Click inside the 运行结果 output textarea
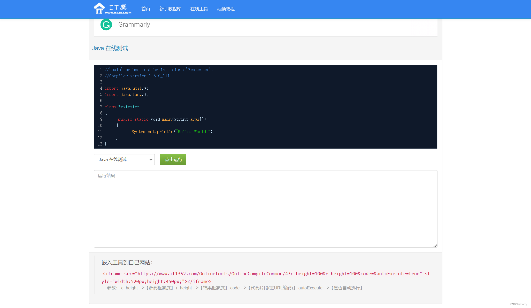 tap(265, 209)
